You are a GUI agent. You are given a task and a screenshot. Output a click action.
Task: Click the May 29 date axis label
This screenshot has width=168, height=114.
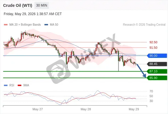(134, 109)
